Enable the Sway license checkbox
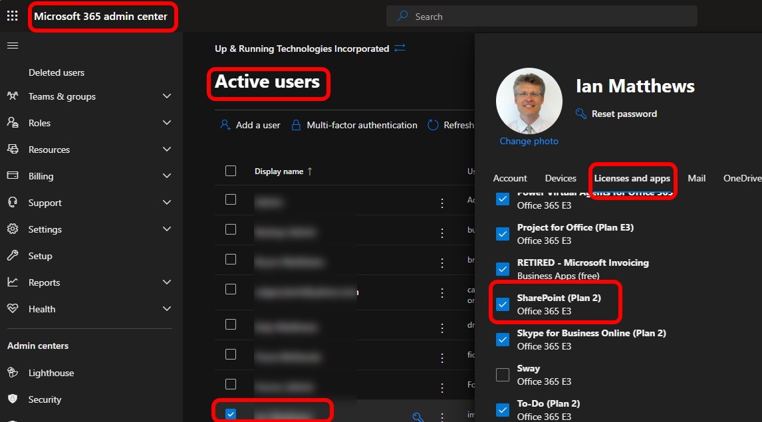 pyautogui.click(x=503, y=375)
